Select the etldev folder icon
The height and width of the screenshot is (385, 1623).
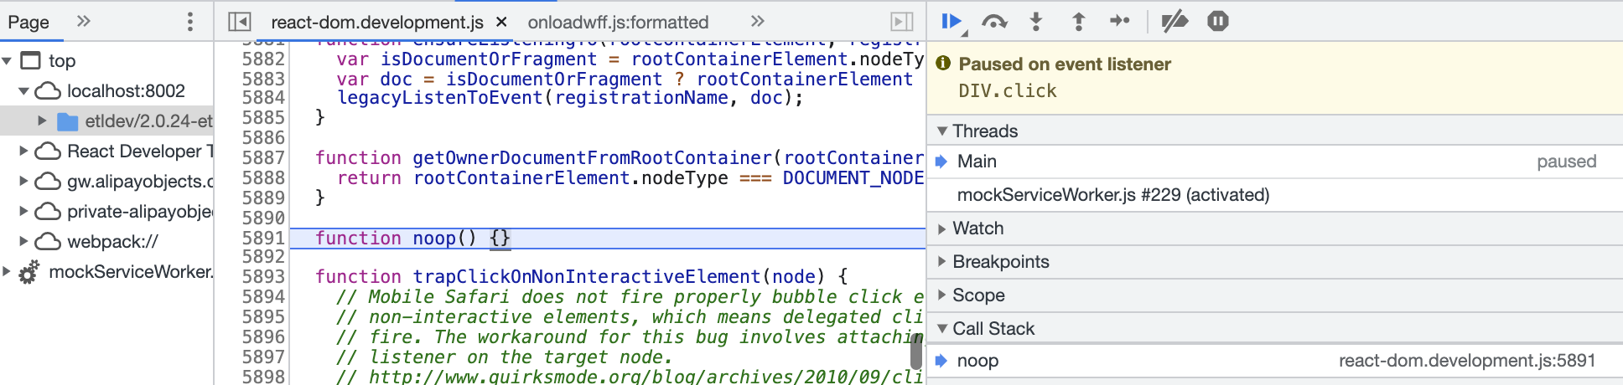click(x=67, y=122)
